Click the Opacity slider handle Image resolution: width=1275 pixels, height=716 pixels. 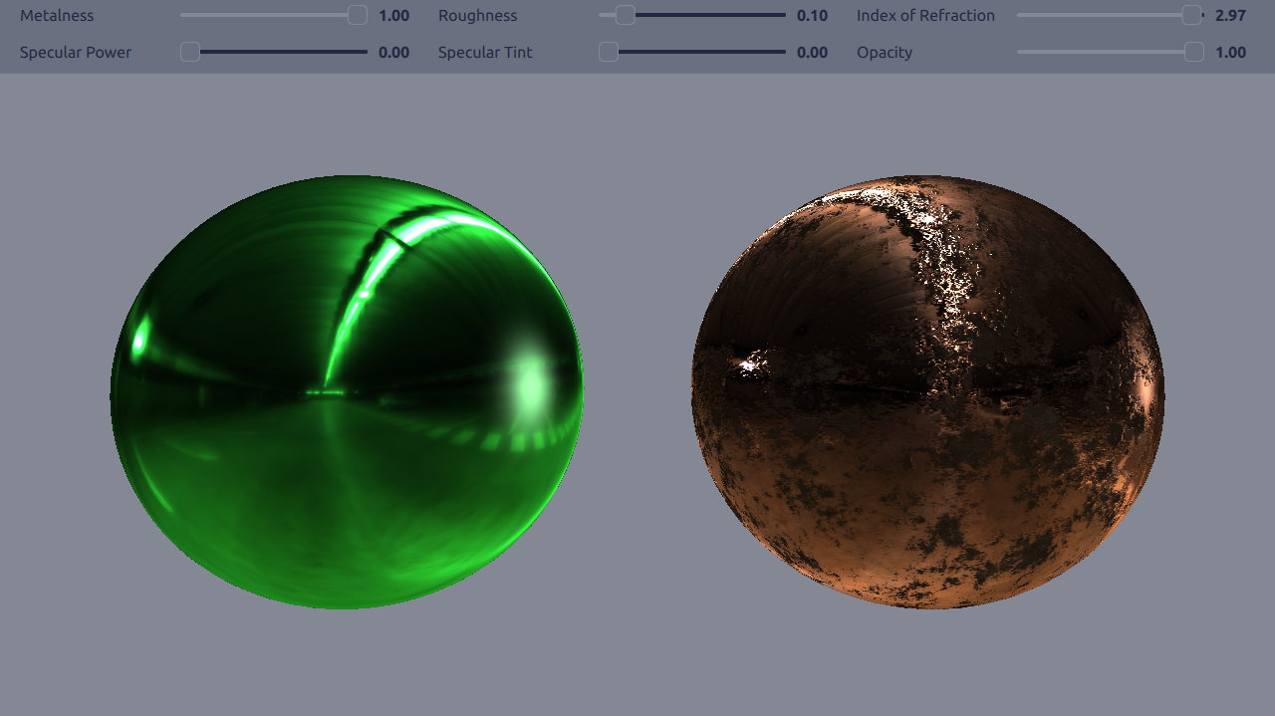(x=1194, y=52)
